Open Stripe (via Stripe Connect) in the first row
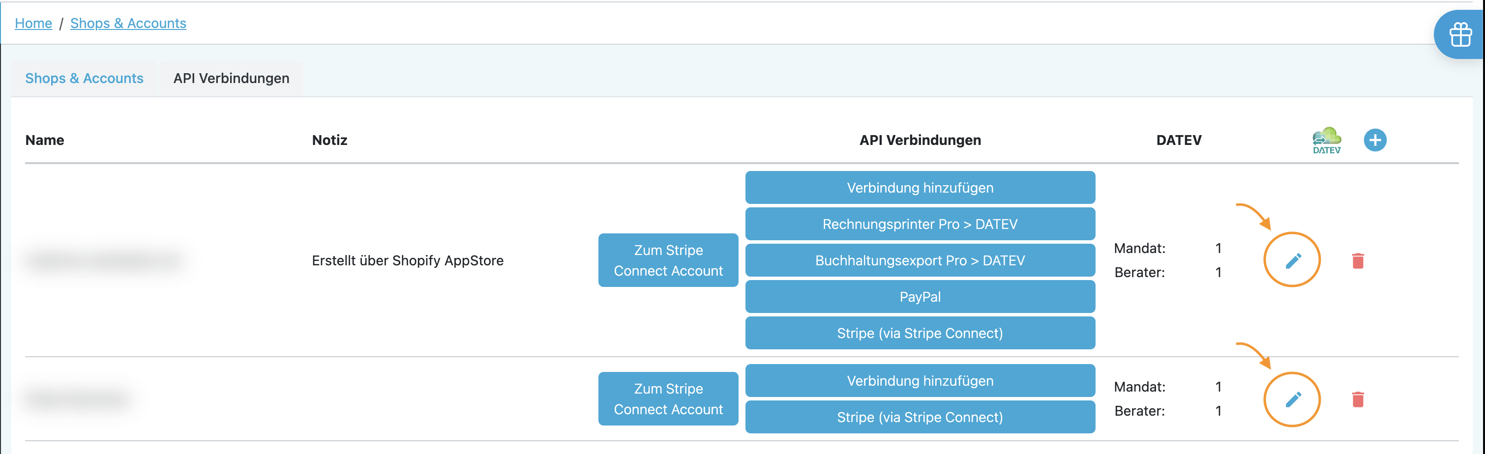This screenshot has width=1485, height=454. (920, 333)
